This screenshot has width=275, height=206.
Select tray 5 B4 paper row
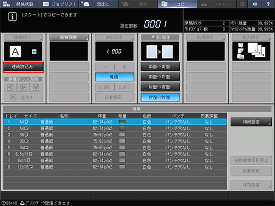coord(115,148)
